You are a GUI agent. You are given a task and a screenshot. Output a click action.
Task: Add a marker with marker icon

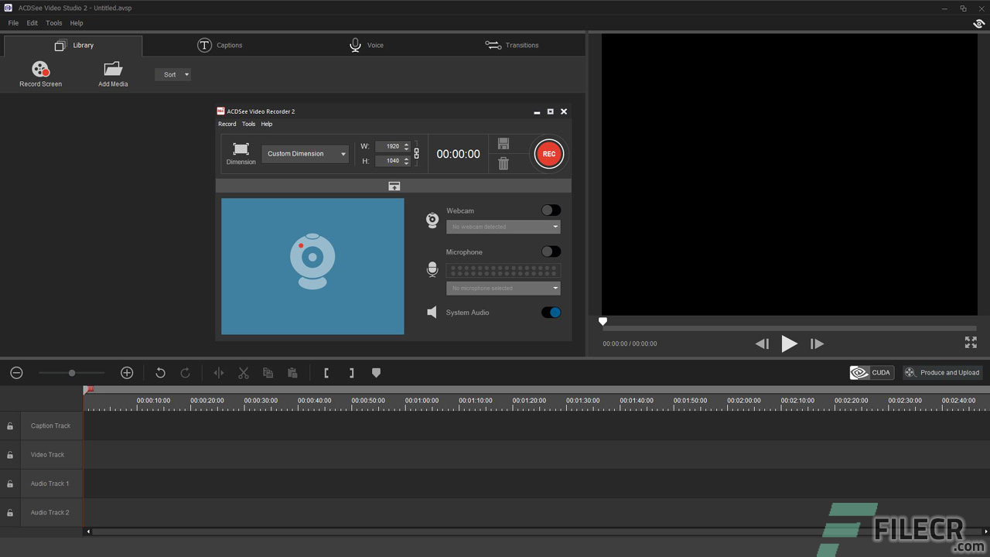click(x=376, y=373)
